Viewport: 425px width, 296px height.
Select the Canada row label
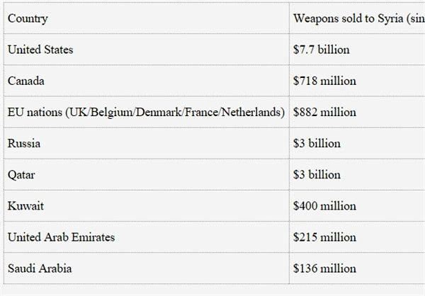tap(26, 81)
